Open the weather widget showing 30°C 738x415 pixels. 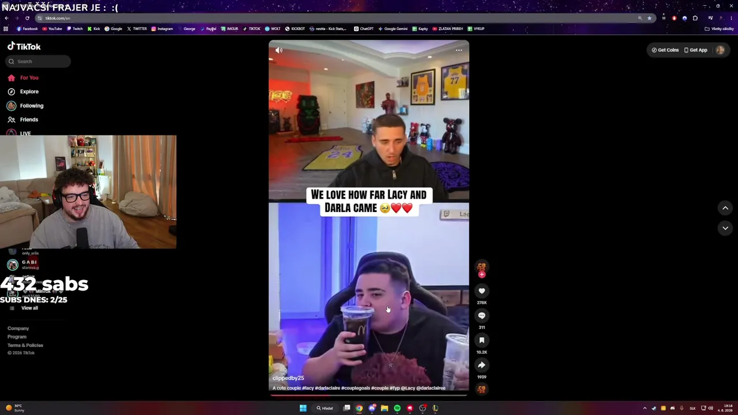[14, 408]
